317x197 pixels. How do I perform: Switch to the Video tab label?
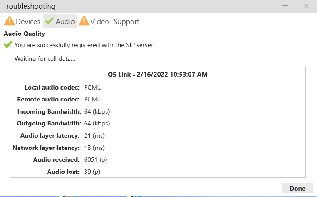click(100, 21)
